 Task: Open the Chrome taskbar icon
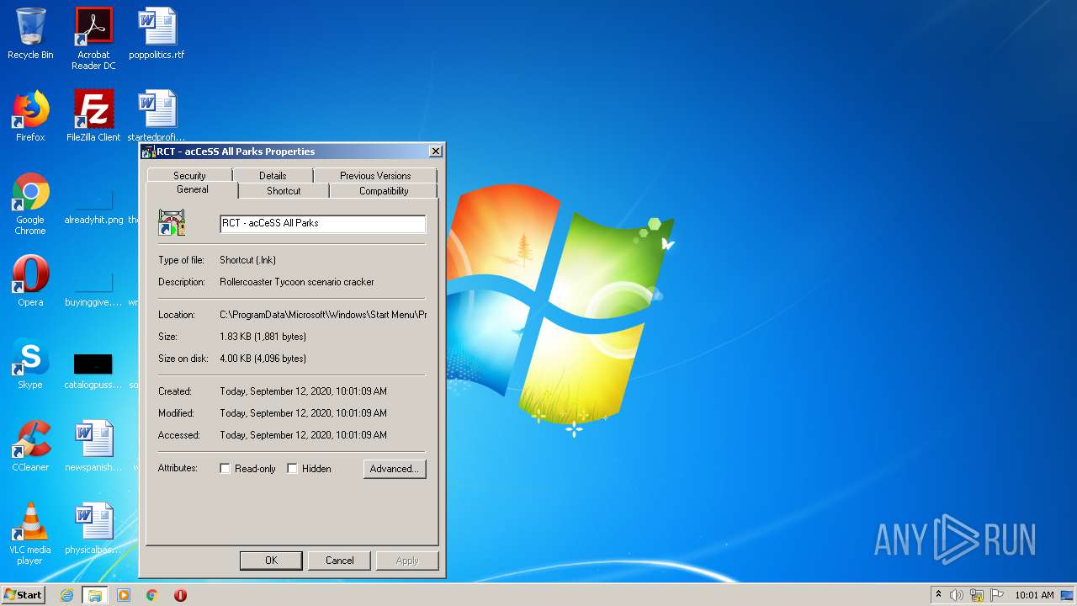(x=152, y=595)
